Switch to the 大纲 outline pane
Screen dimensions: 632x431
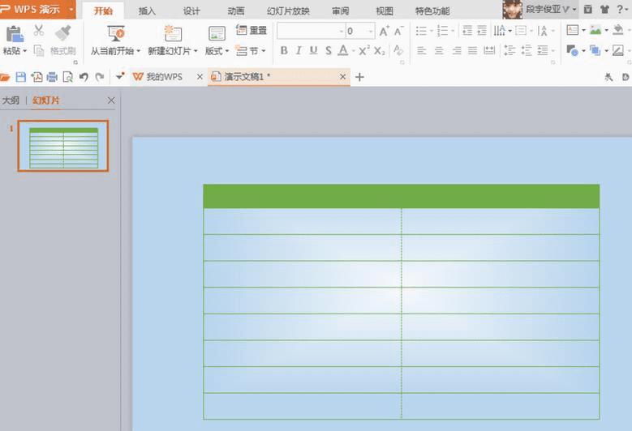click(11, 100)
